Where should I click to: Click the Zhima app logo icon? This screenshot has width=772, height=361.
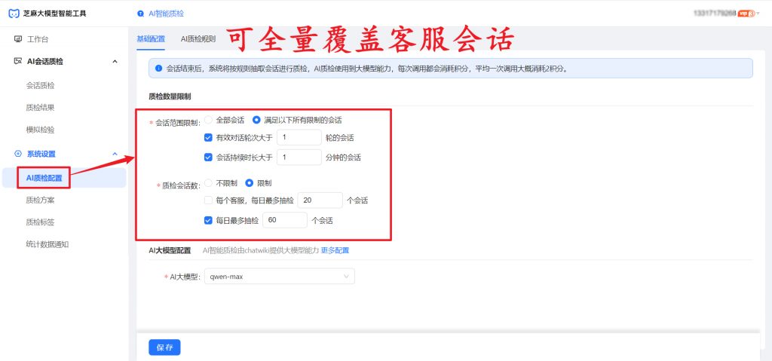pos(13,13)
